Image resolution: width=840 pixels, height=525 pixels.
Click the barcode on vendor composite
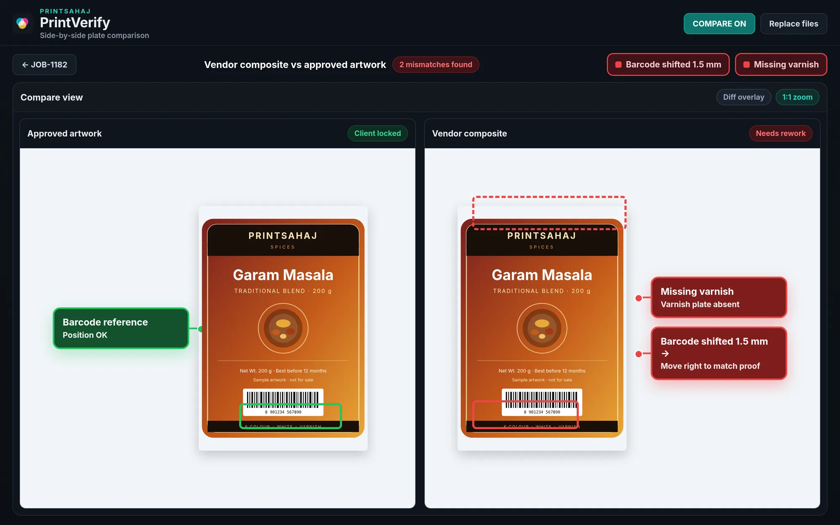coord(542,402)
